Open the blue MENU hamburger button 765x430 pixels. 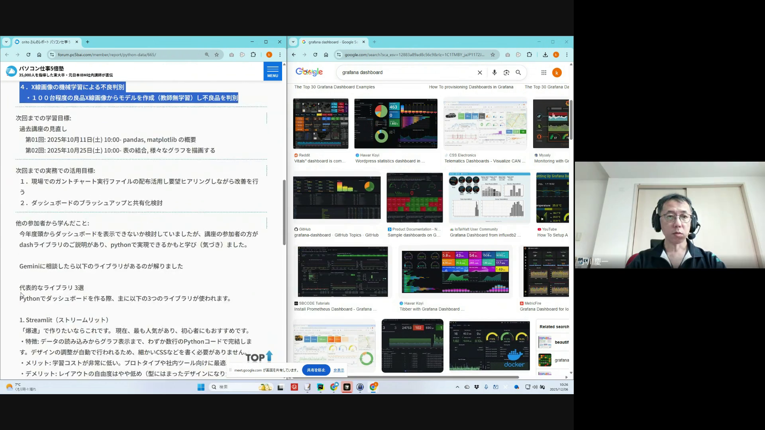point(273,72)
